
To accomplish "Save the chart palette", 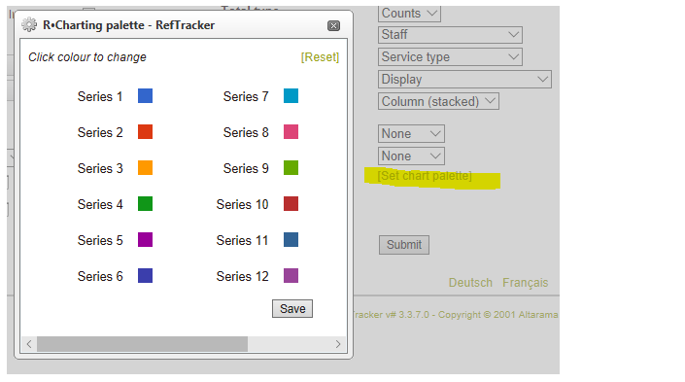I will (x=292, y=308).
